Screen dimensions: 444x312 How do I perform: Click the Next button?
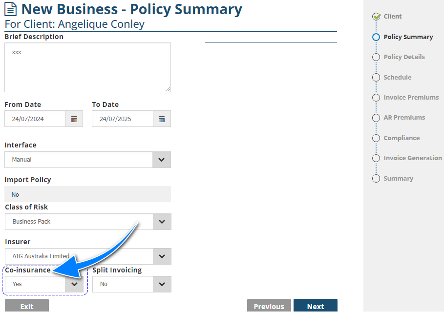pyautogui.click(x=316, y=306)
